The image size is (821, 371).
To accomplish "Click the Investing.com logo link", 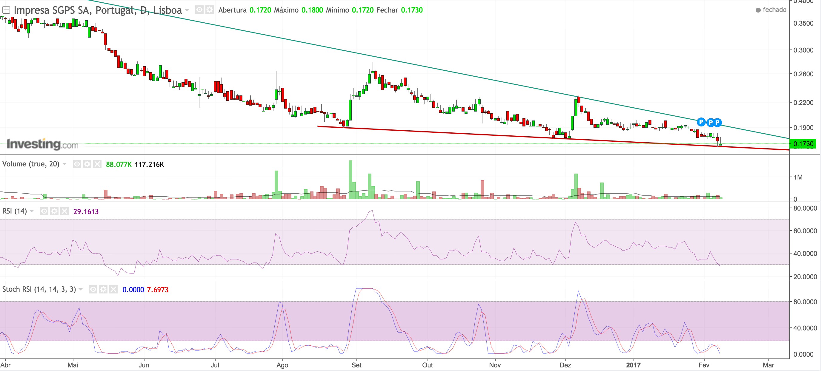I will [42, 144].
